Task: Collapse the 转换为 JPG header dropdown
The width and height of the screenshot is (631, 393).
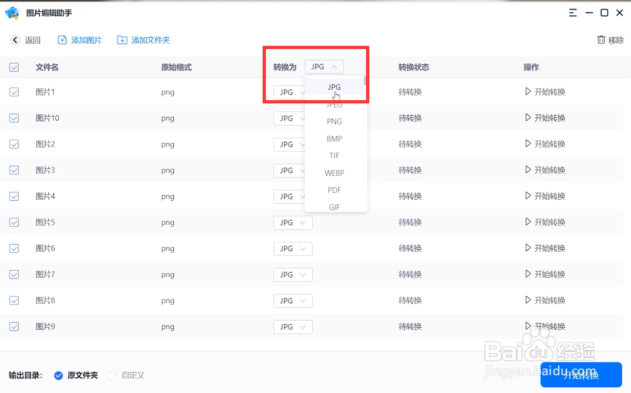Action: coord(324,67)
